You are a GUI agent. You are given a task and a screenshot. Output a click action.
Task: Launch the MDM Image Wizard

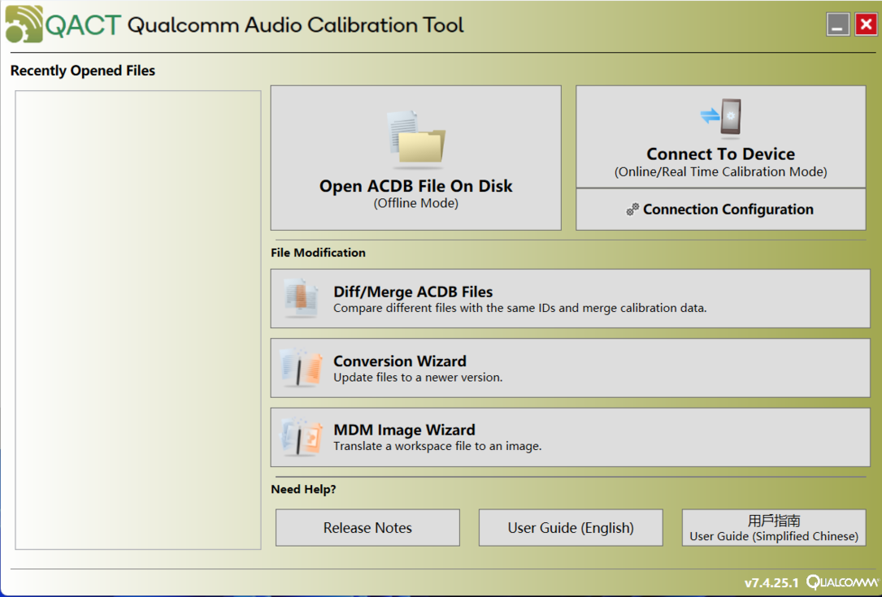(571, 437)
